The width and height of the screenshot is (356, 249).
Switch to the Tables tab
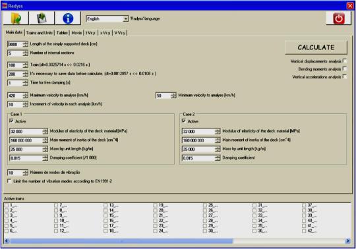62,33
